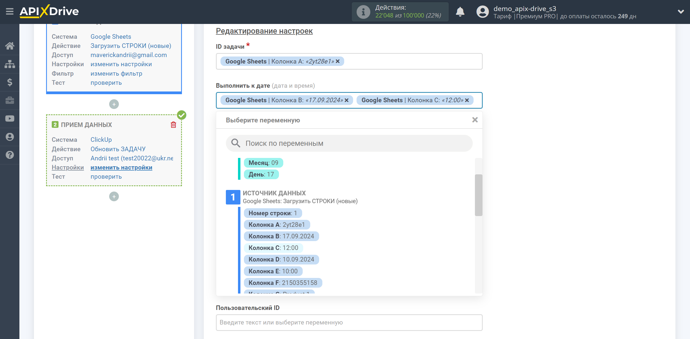690x339 pixels.
Task: Open connections sitemap sidebar icon
Action: point(10,64)
